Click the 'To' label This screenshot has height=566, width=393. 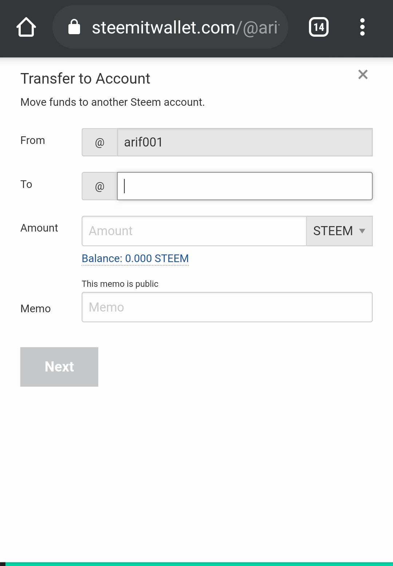(26, 184)
